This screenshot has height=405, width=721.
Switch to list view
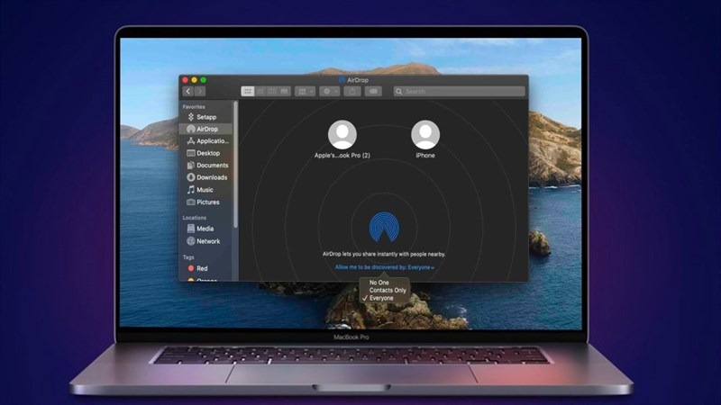(260, 92)
